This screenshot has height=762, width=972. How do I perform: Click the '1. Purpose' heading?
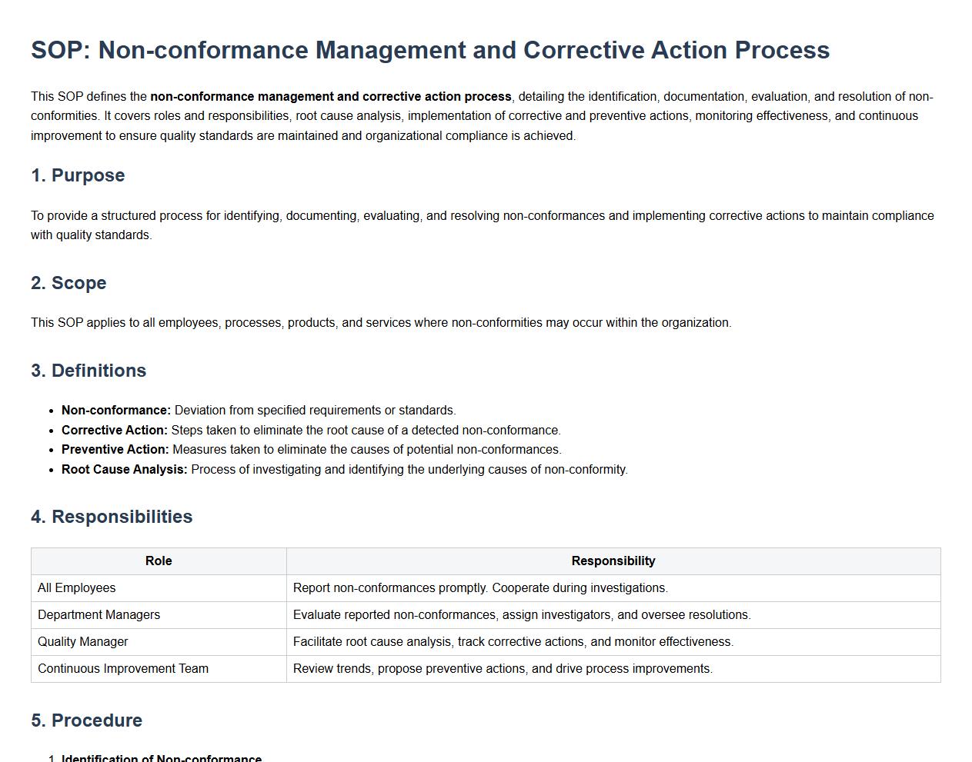[78, 175]
